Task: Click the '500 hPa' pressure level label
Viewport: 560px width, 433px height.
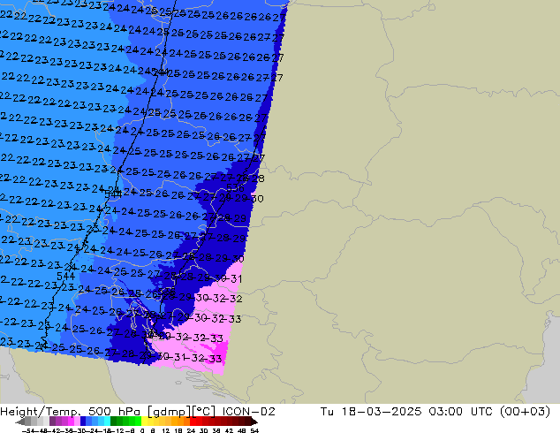Action: coord(114,412)
